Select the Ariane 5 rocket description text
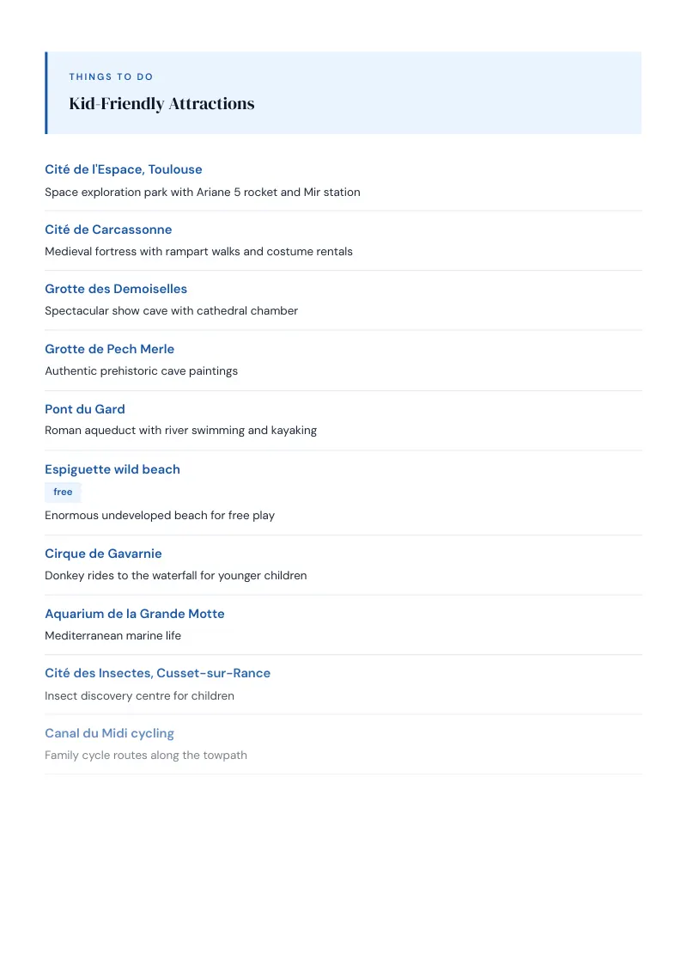The height and width of the screenshot is (973, 687). click(202, 193)
